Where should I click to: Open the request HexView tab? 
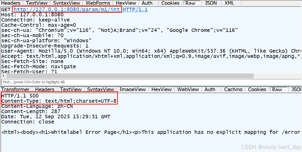click(x=126, y=3)
